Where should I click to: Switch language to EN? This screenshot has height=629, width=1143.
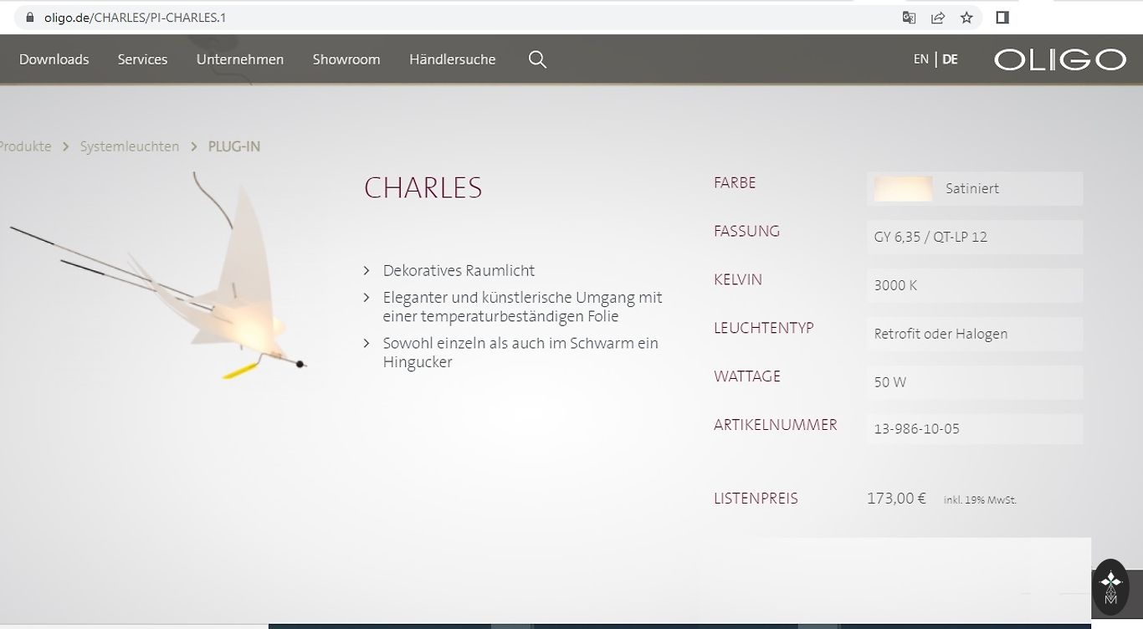point(920,59)
